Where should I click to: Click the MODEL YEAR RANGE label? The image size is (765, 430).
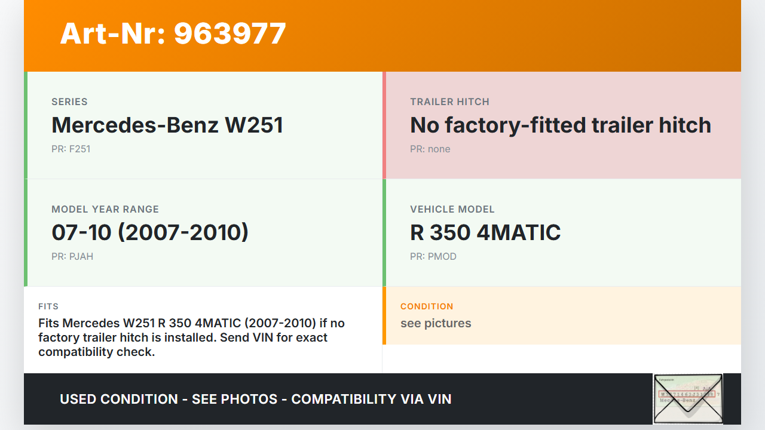pyautogui.click(x=105, y=209)
